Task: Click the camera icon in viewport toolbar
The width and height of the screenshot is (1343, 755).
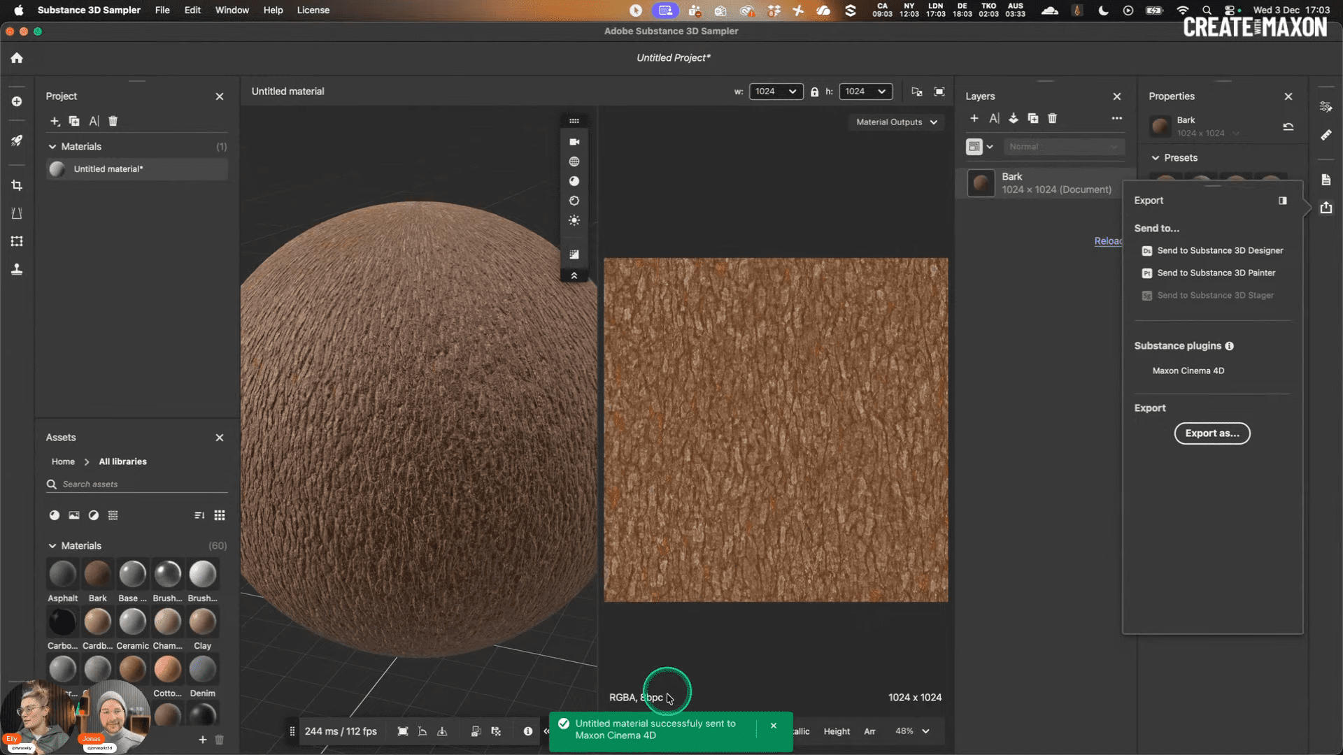Action: coord(574,142)
